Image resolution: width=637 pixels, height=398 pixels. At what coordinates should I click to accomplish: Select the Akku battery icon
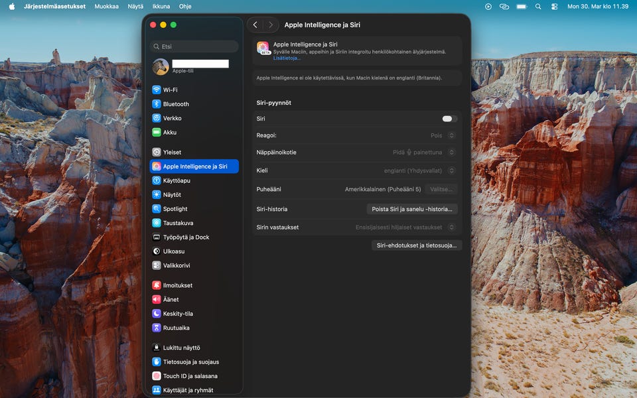(157, 133)
